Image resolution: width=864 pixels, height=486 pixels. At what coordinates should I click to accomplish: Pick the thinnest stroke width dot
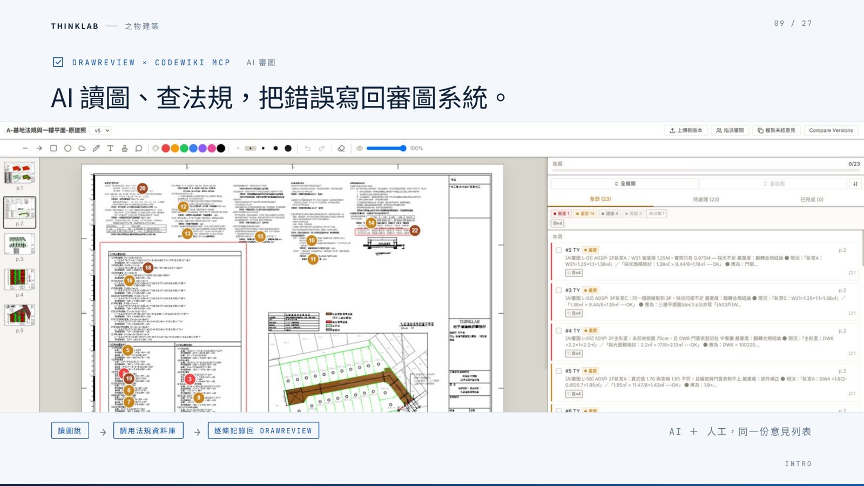(x=238, y=148)
